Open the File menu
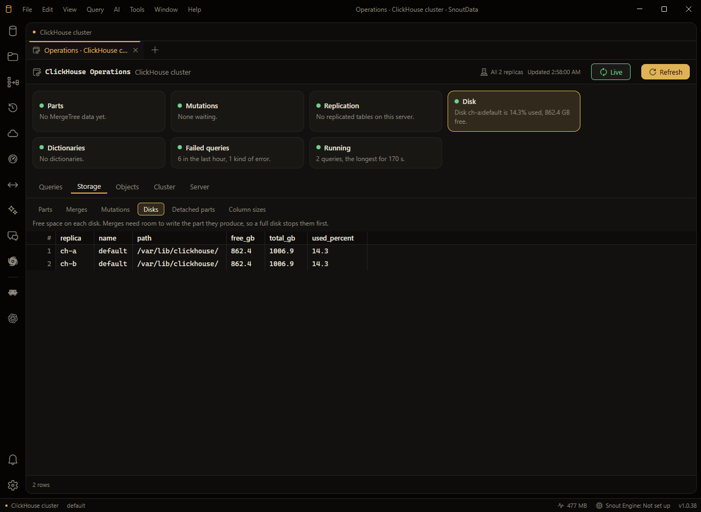701x512 pixels. click(27, 10)
